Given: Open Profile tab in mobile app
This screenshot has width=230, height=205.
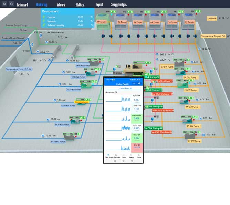Looking at the screenshot, I should pos(139,157).
